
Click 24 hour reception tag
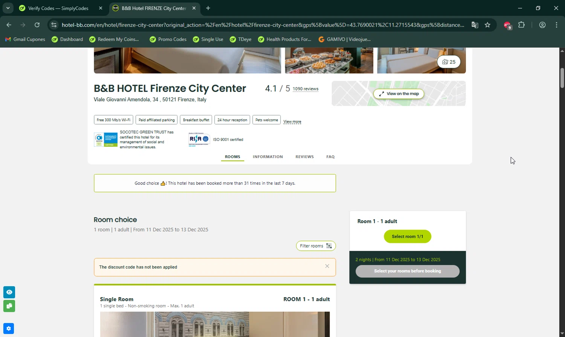click(x=232, y=120)
